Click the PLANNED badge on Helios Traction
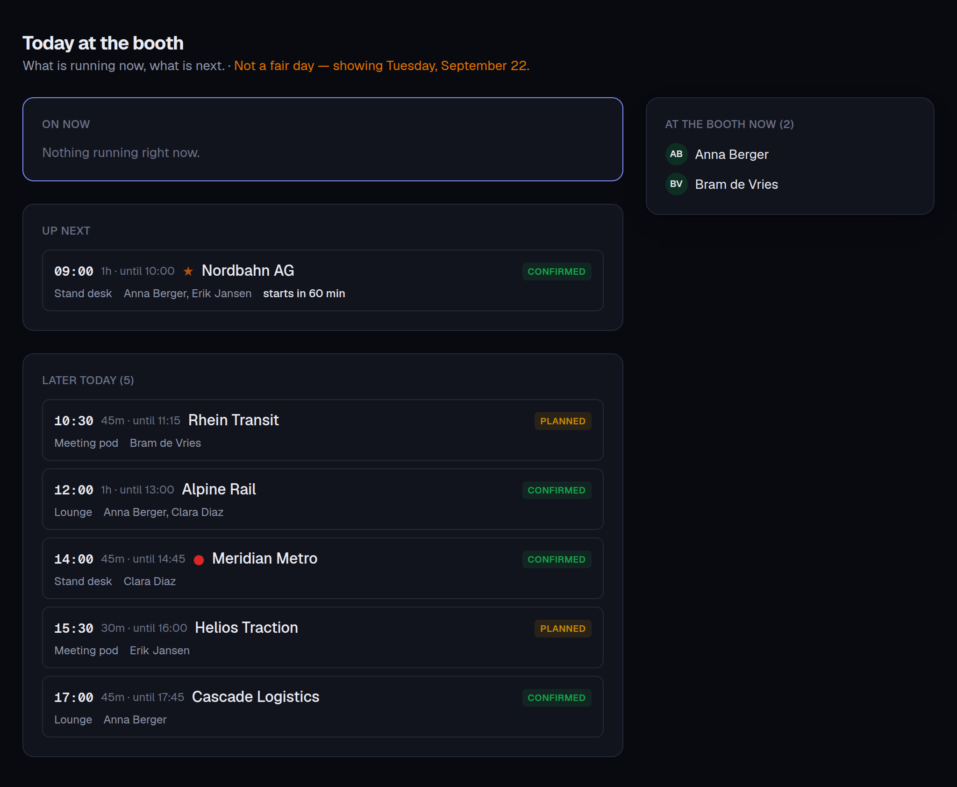The image size is (957, 787). [x=563, y=629]
